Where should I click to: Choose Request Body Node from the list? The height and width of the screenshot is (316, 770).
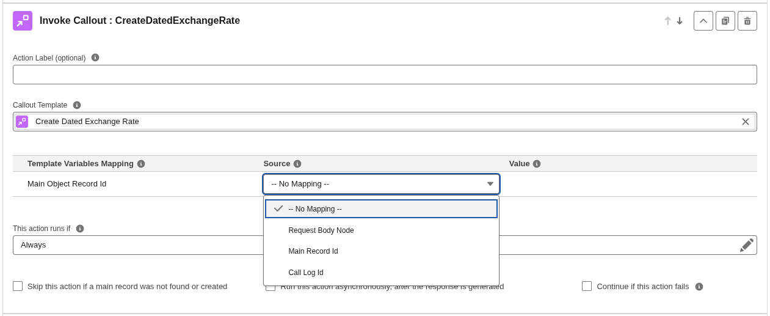381,230
